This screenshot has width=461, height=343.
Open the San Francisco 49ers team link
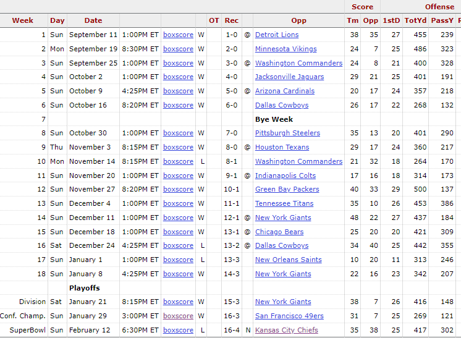click(x=289, y=316)
